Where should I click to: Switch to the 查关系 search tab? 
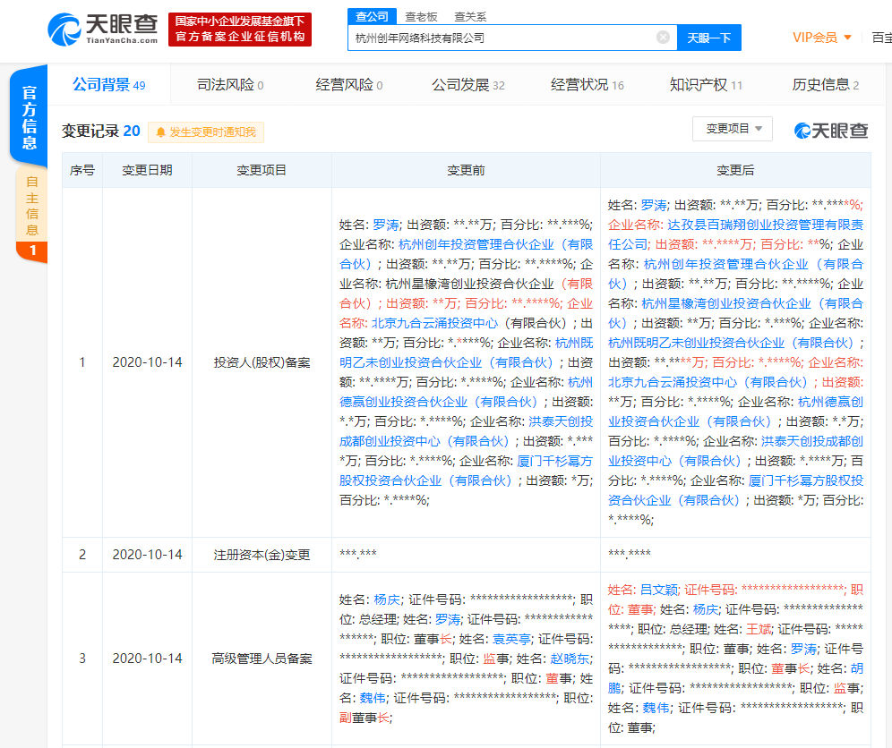tap(470, 16)
